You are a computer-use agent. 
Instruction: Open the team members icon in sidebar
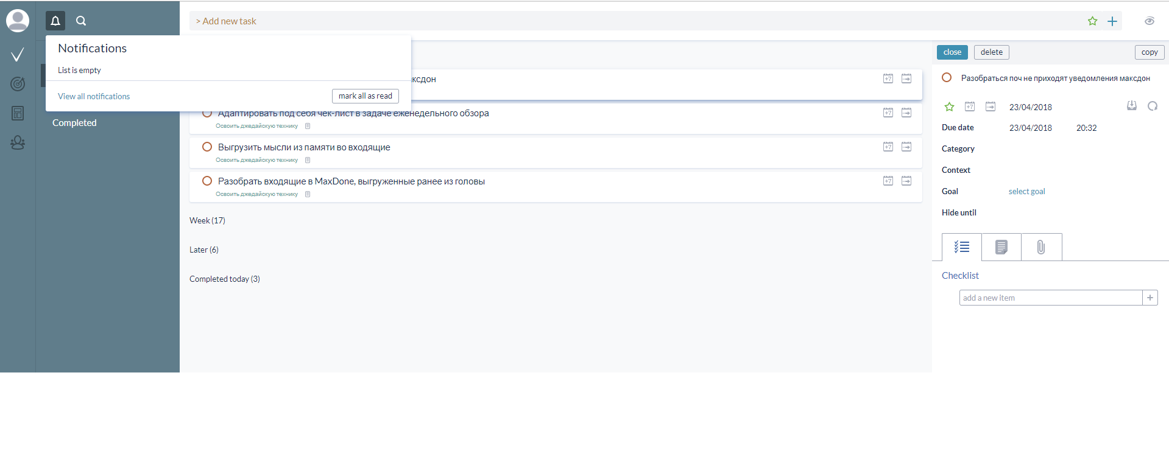18,142
